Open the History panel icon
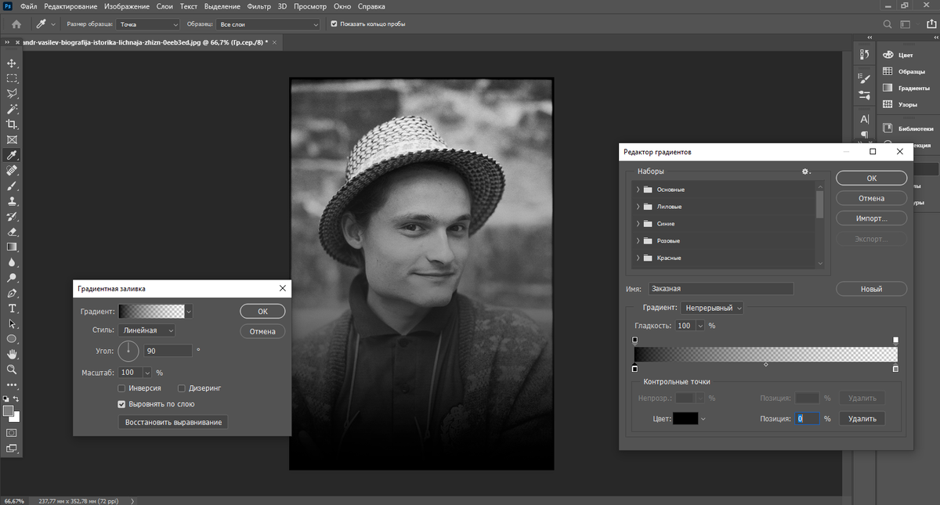Screen dimensions: 940x505 click(x=865, y=54)
